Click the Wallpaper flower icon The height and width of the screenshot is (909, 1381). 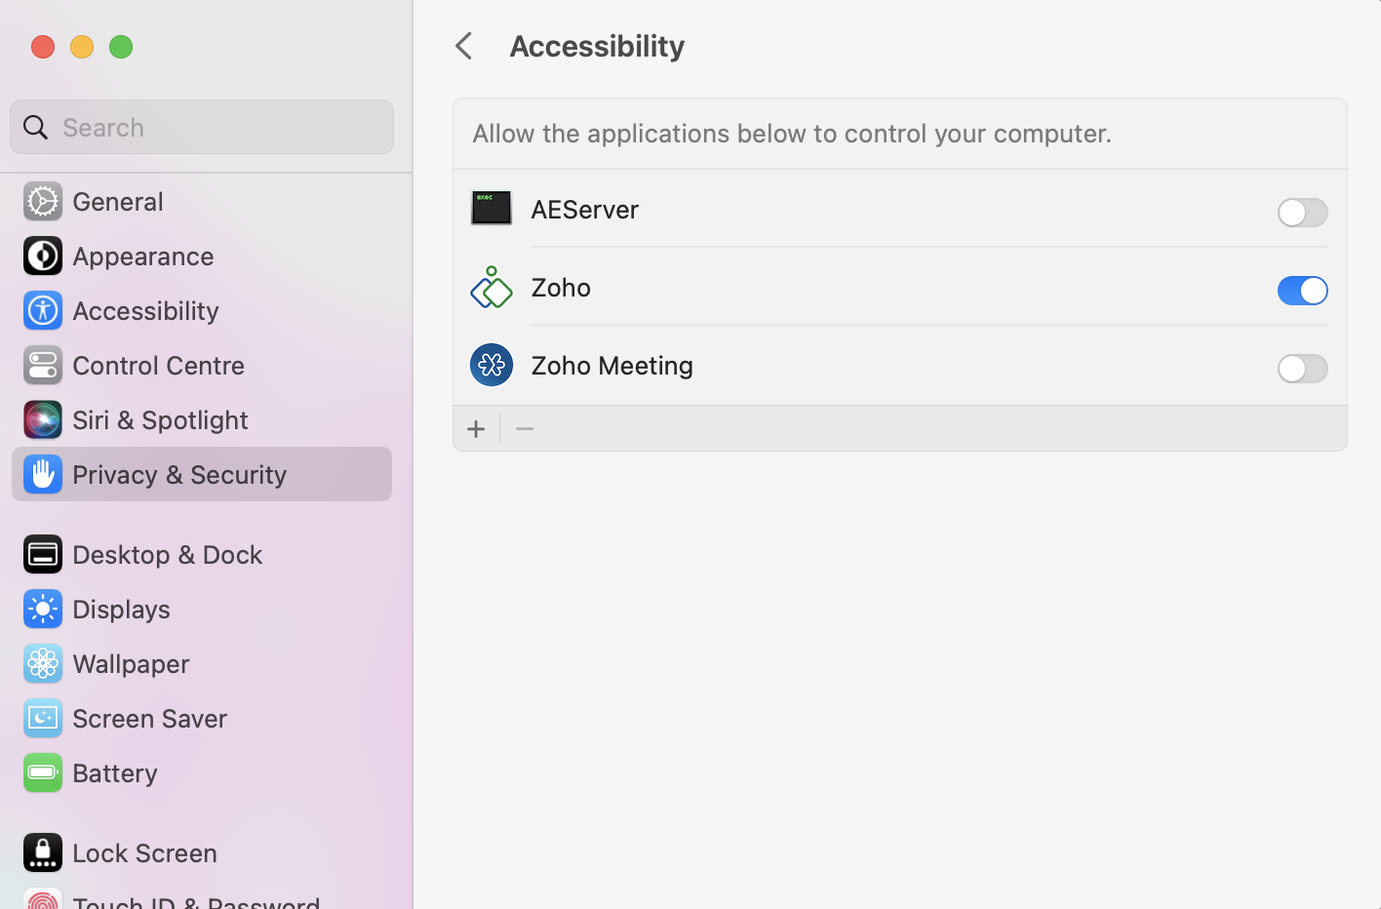tap(43, 664)
